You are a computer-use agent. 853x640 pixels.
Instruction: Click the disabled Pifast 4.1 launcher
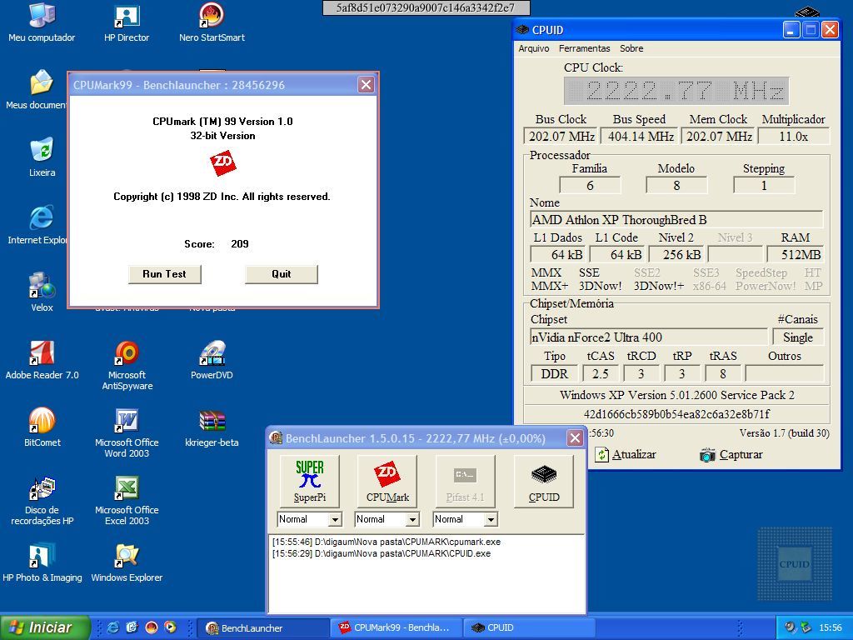(x=465, y=481)
